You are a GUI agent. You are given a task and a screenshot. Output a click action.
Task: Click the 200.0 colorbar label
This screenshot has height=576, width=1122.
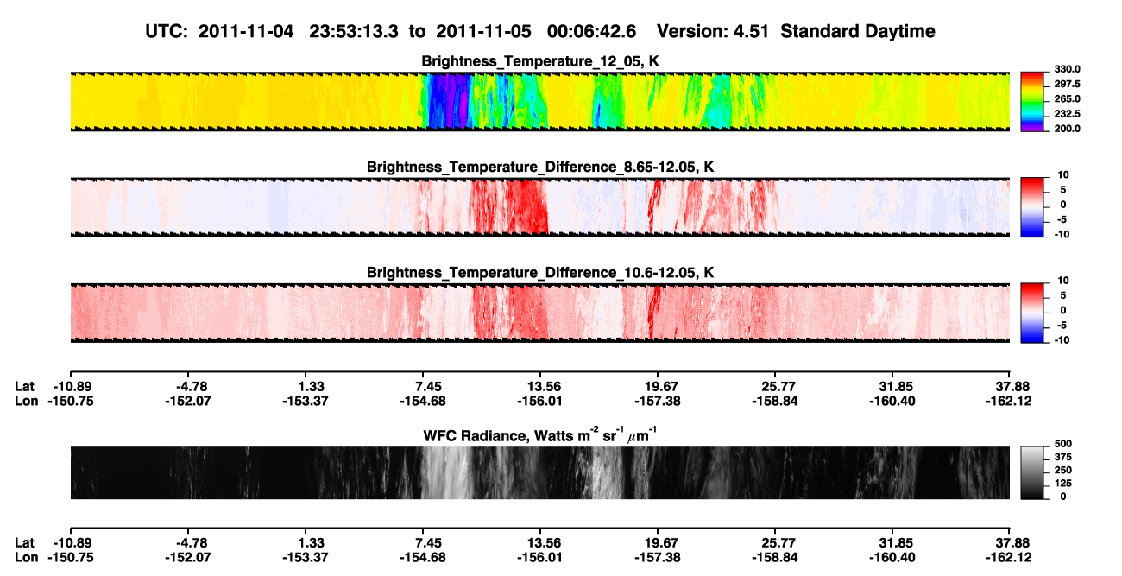[x=1069, y=129]
